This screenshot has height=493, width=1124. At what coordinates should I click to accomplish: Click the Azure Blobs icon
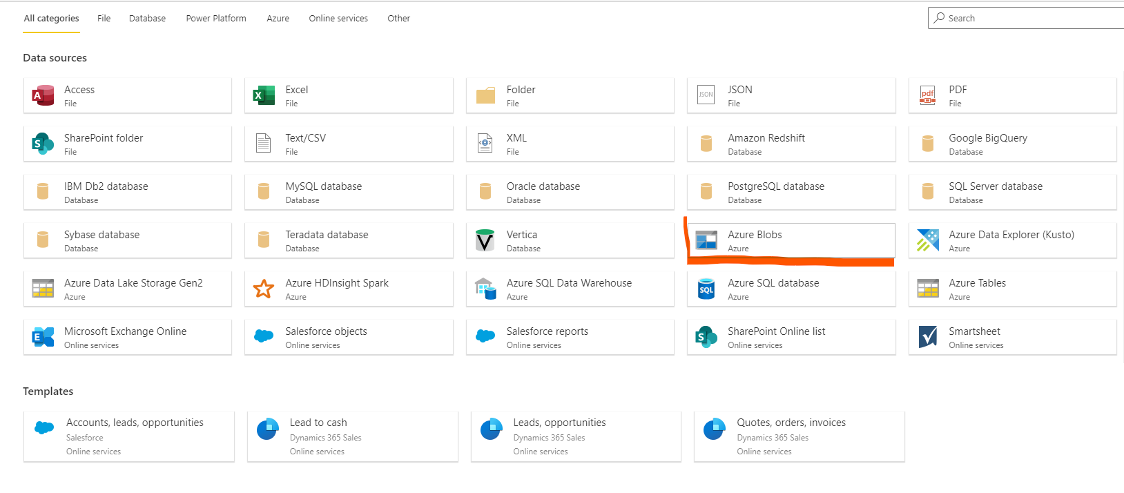click(x=706, y=240)
